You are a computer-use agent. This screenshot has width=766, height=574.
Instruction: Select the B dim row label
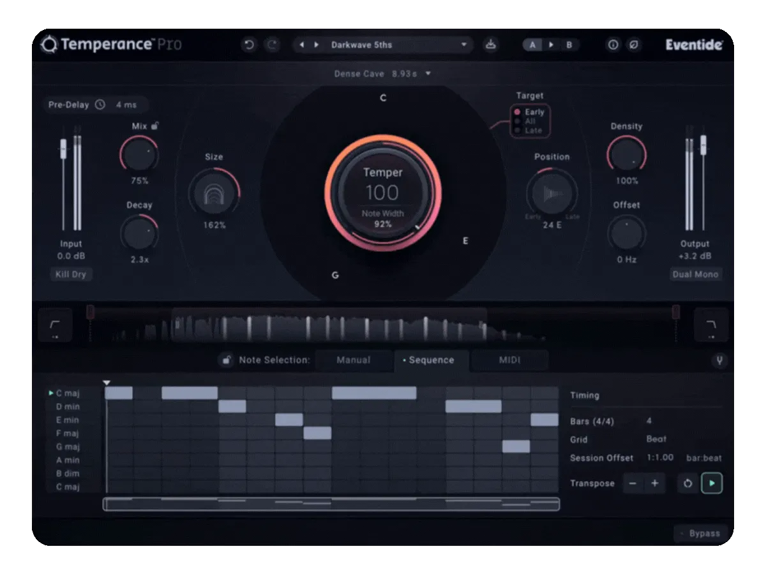(x=68, y=473)
